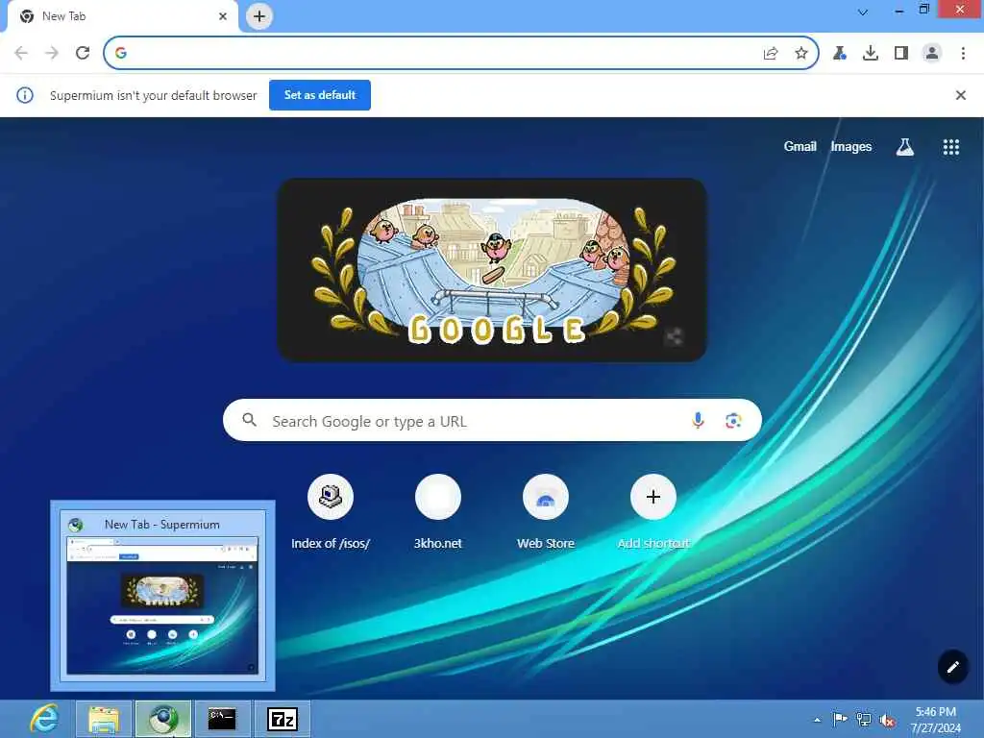Go forward using the forward arrow
Viewport: 984px width, 738px height.
(52, 53)
